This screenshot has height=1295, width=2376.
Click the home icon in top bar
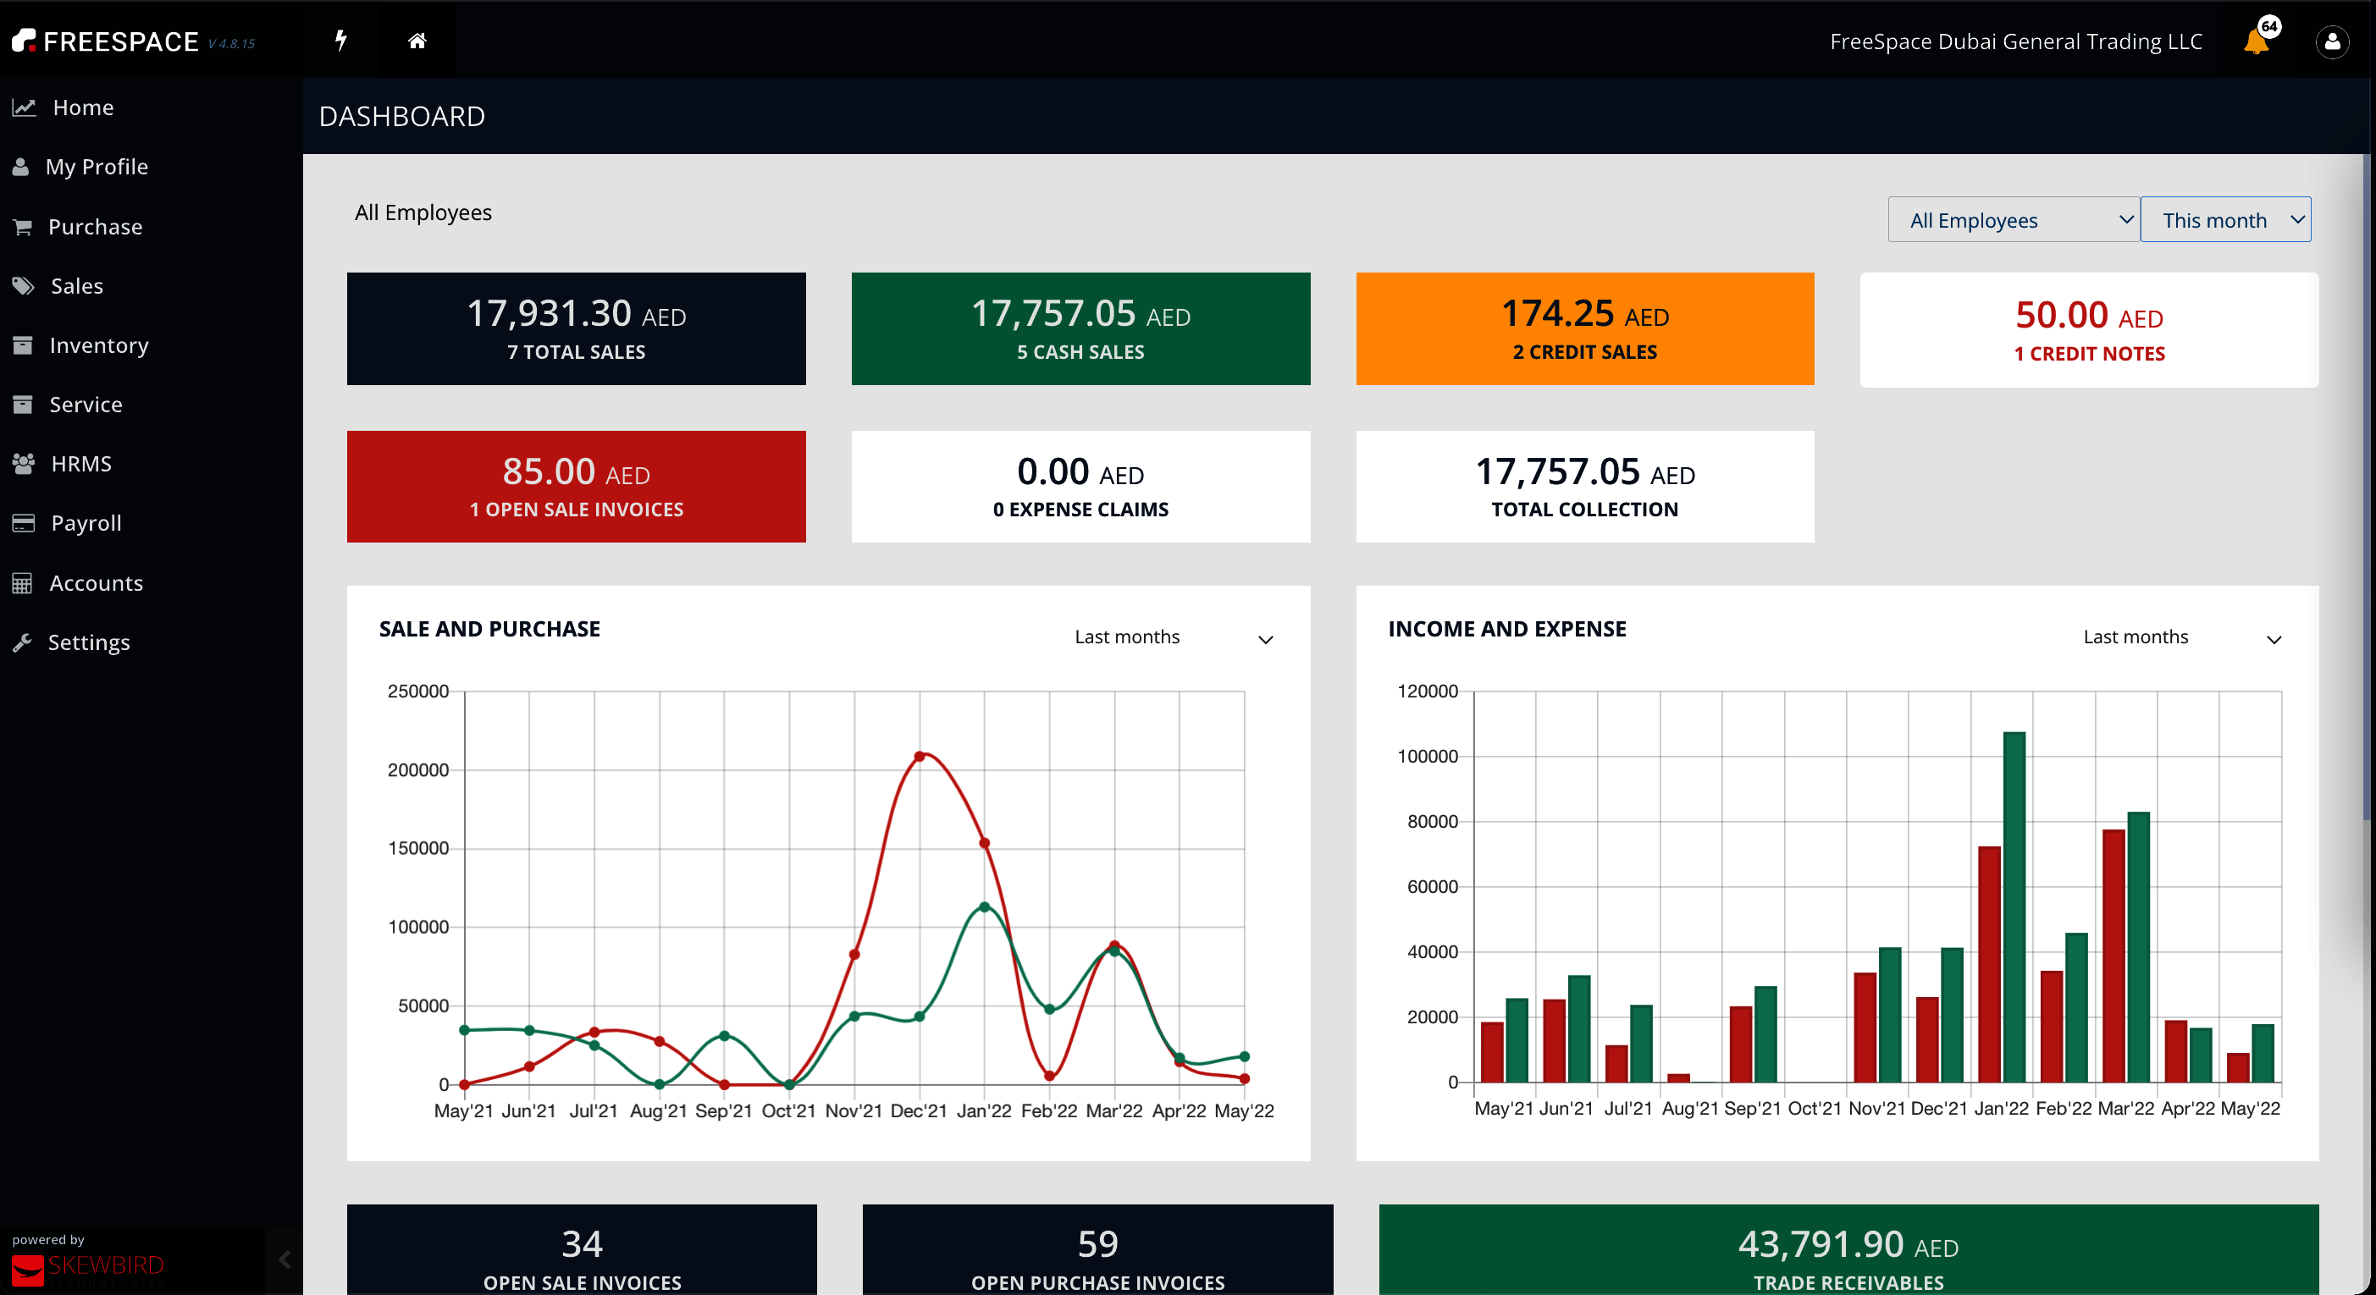pyautogui.click(x=417, y=40)
